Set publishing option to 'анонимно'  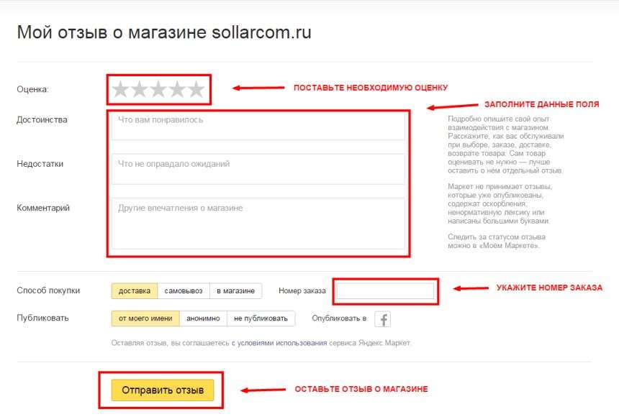[x=203, y=319]
